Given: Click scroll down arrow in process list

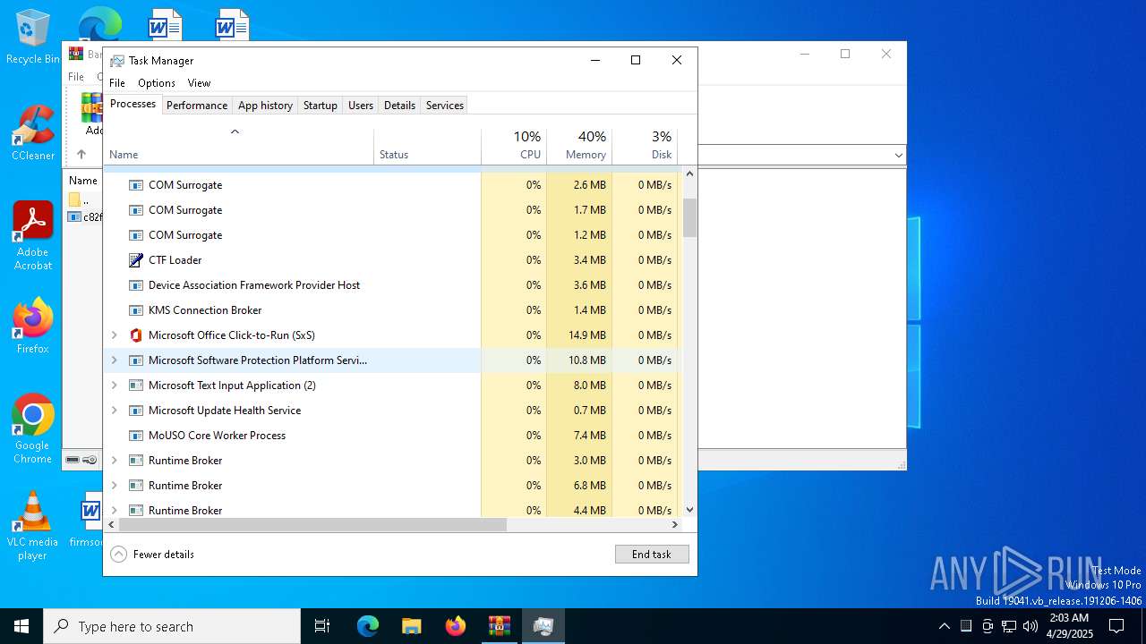Looking at the screenshot, I should point(689,510).
